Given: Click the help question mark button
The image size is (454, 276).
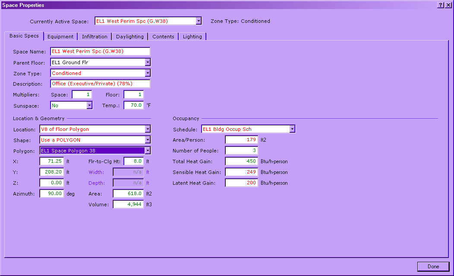Looking at the screenshot, I should click(x=440, y=5).
